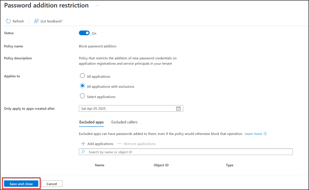Click the plus icon for Add applications

(x=83, y=144)
